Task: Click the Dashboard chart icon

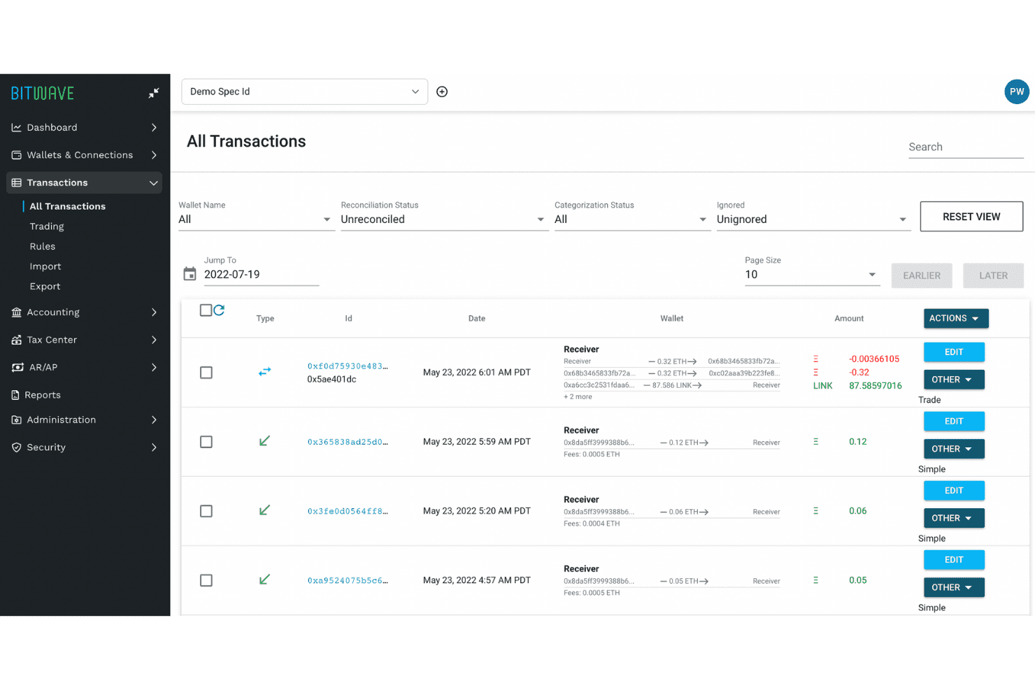Action: pyautogui.click(x=16, y=127)
